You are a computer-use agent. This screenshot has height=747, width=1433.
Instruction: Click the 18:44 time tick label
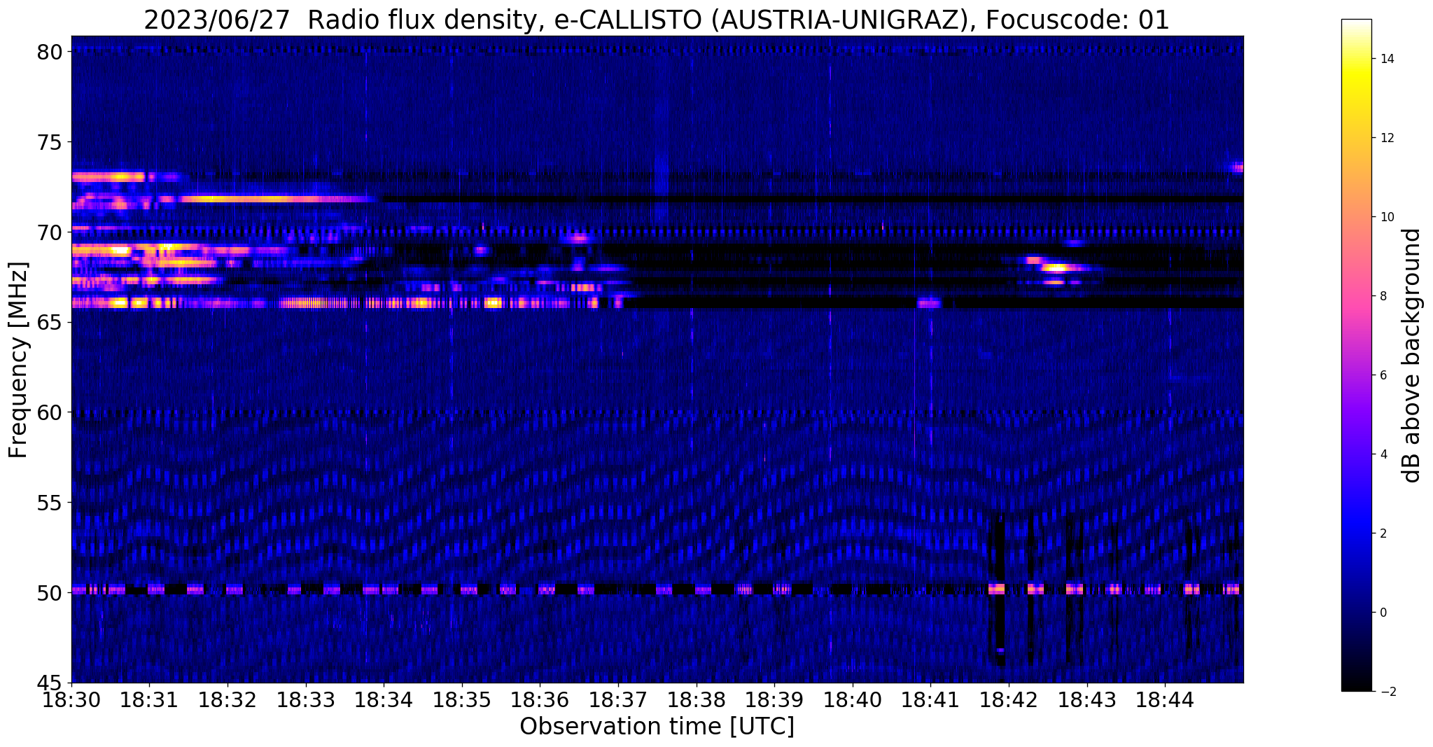click(1165, 699)
